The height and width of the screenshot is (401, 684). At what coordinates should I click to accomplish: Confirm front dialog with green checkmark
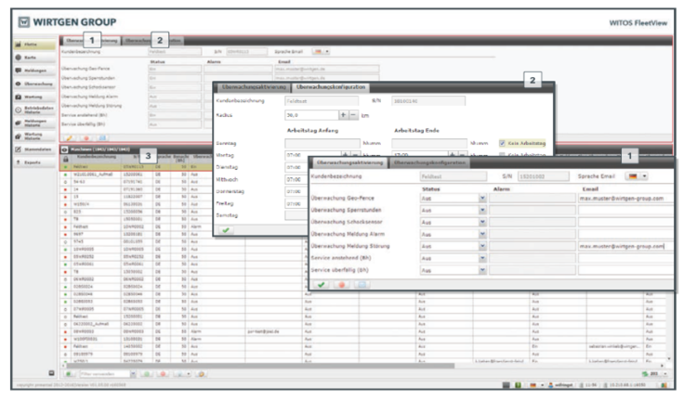322,285
